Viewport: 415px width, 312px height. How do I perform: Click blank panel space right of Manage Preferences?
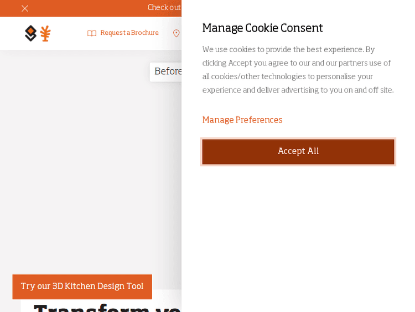tap(343, 120)
